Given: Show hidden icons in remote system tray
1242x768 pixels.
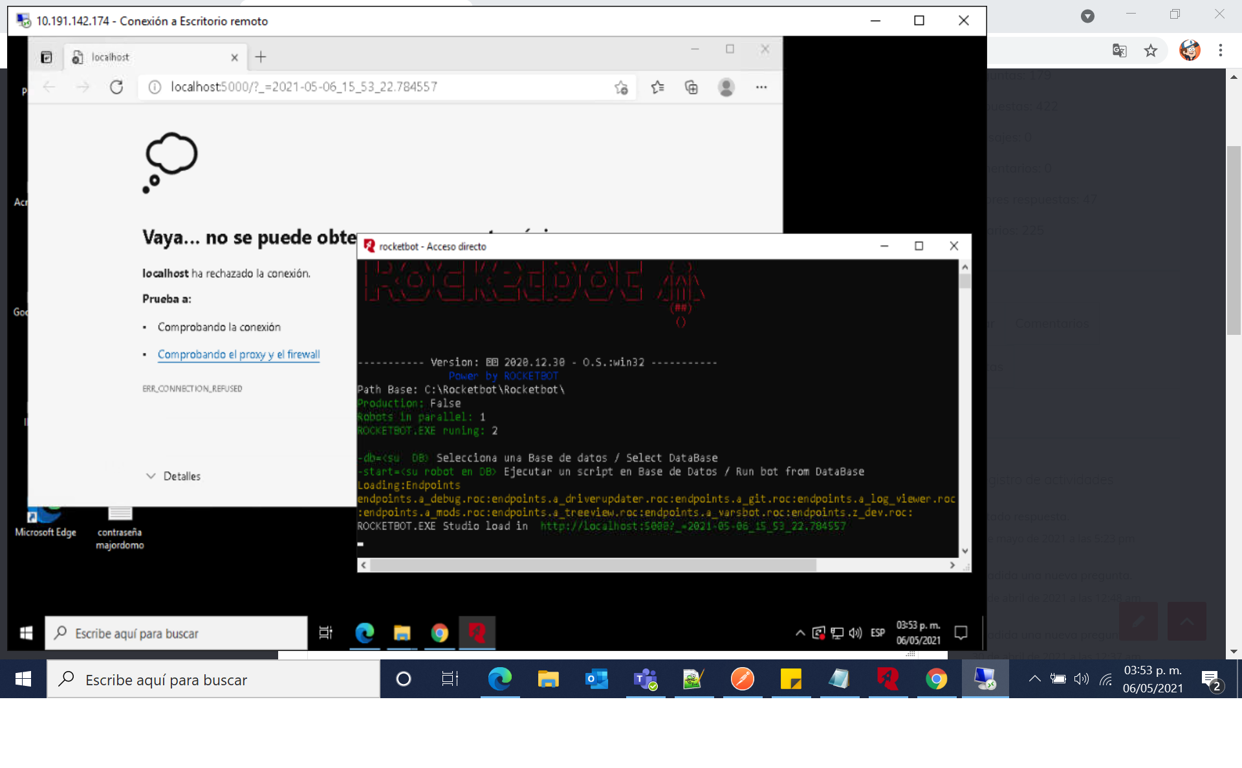Looking at the screenshot, I should 800,633.
